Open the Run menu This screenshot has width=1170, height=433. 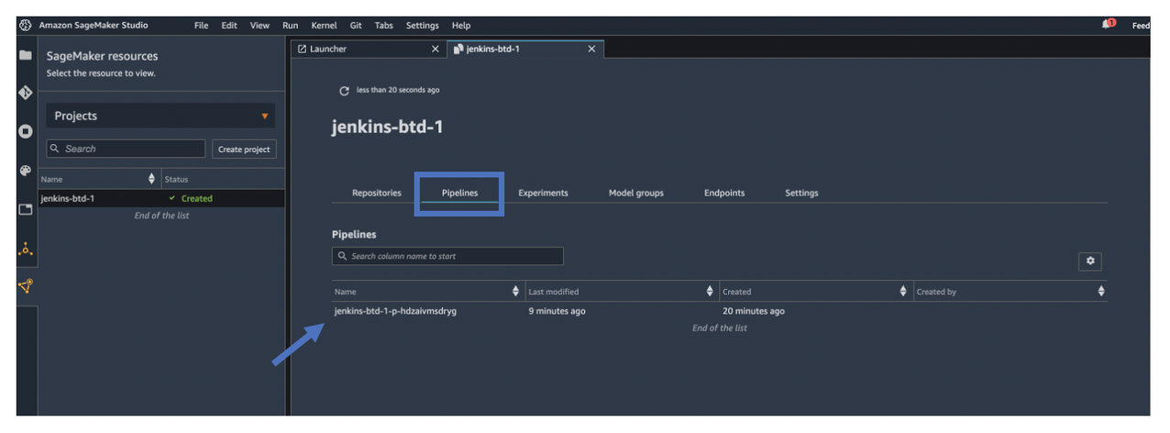(x=291, y=26)
